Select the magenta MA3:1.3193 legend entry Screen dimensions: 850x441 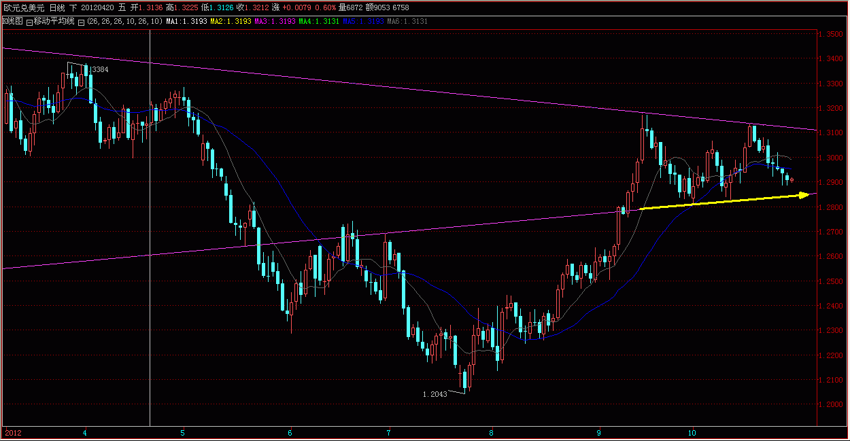[x=275, y=21]
